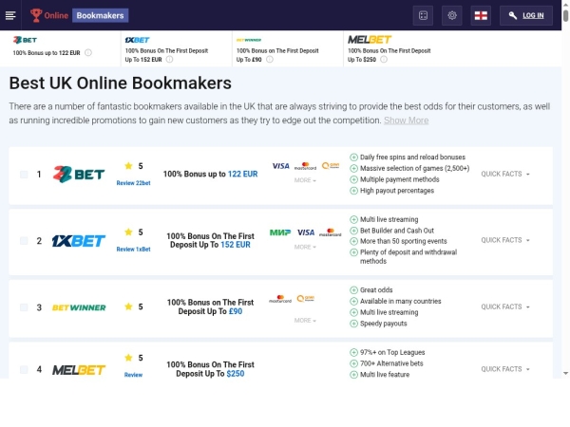
Task: Click MIR payment icon in 1XBET row
Action: pyautogui.click(x=280, y=232)
